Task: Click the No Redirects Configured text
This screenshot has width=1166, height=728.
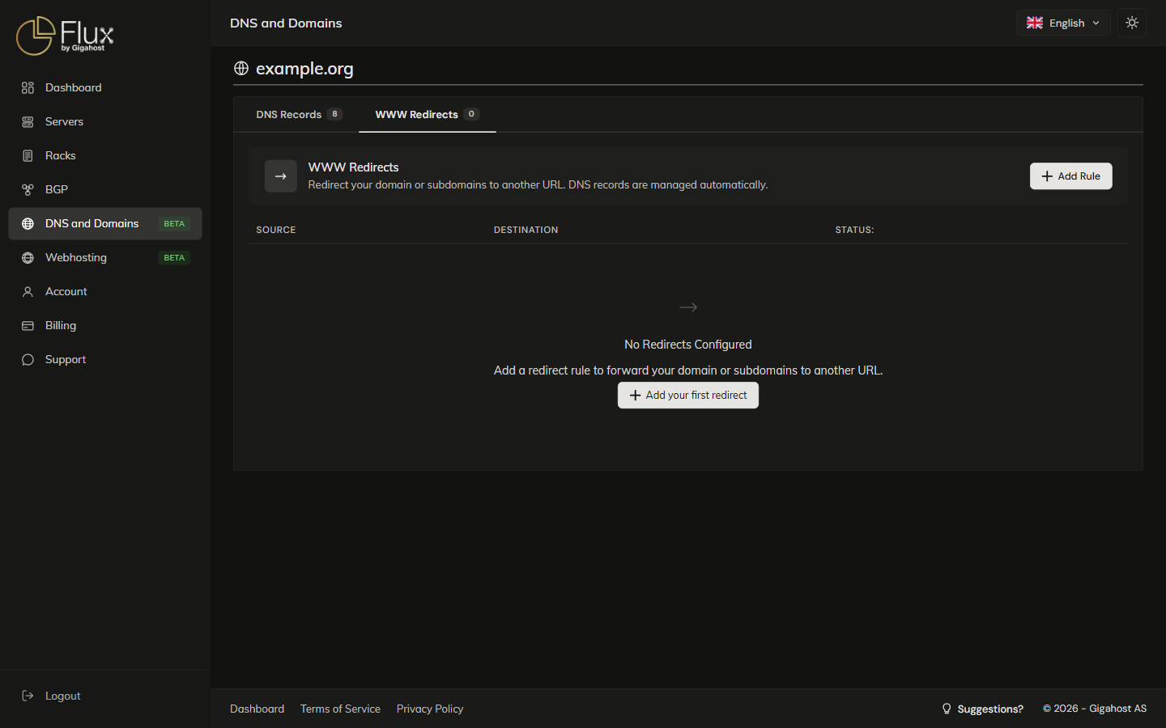Action: [688, 345]
